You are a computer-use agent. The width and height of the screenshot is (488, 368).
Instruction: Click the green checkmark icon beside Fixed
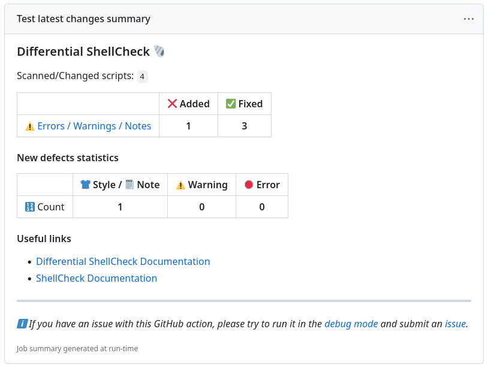click(x=230, y=104)
